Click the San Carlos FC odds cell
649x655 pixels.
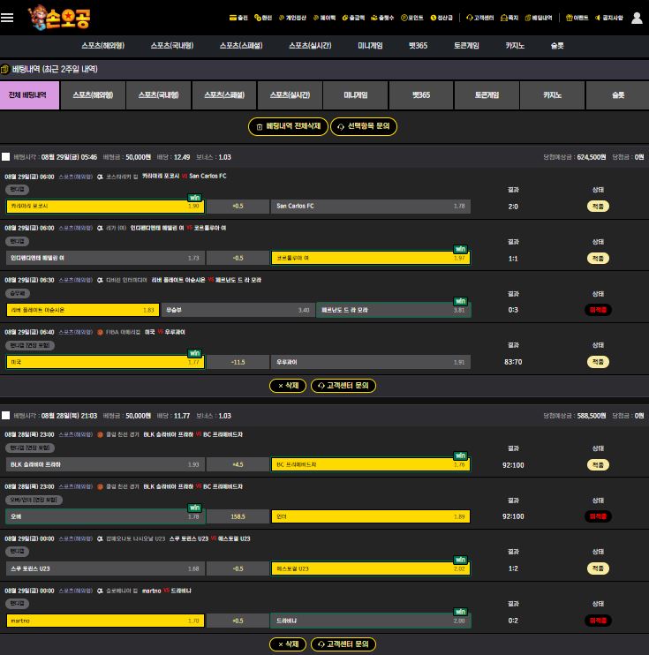(x=370, y=207)
